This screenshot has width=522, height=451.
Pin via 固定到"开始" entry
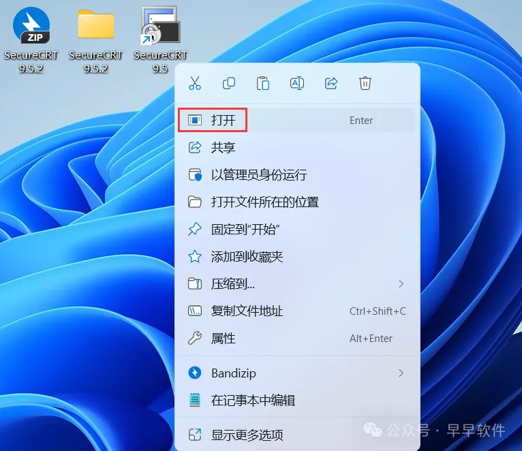pyautogui.click(x=296, y=230)
